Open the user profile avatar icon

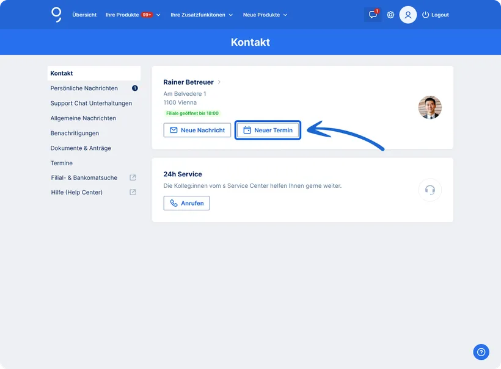point(408,15)
